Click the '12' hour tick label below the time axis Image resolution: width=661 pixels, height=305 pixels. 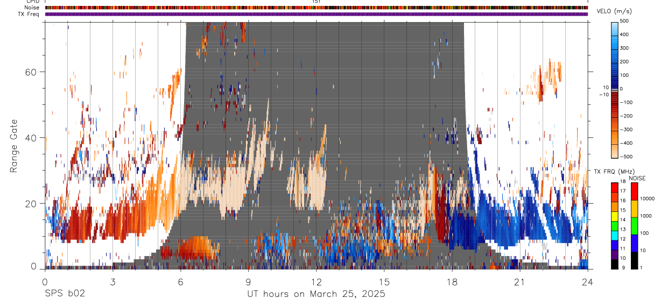click(316, 282)
